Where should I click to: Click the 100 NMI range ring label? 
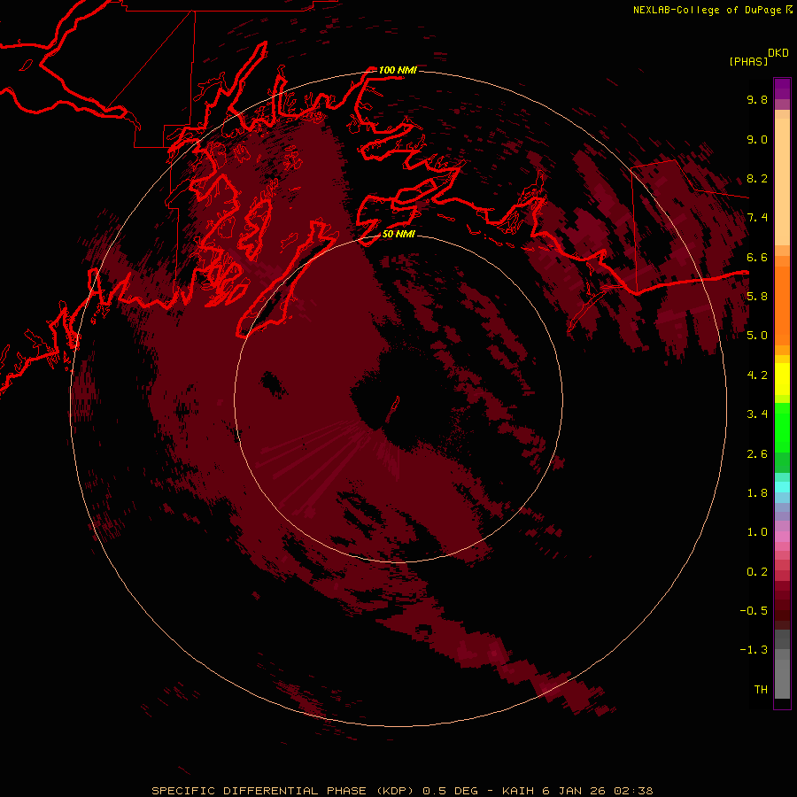click(397, 70)
